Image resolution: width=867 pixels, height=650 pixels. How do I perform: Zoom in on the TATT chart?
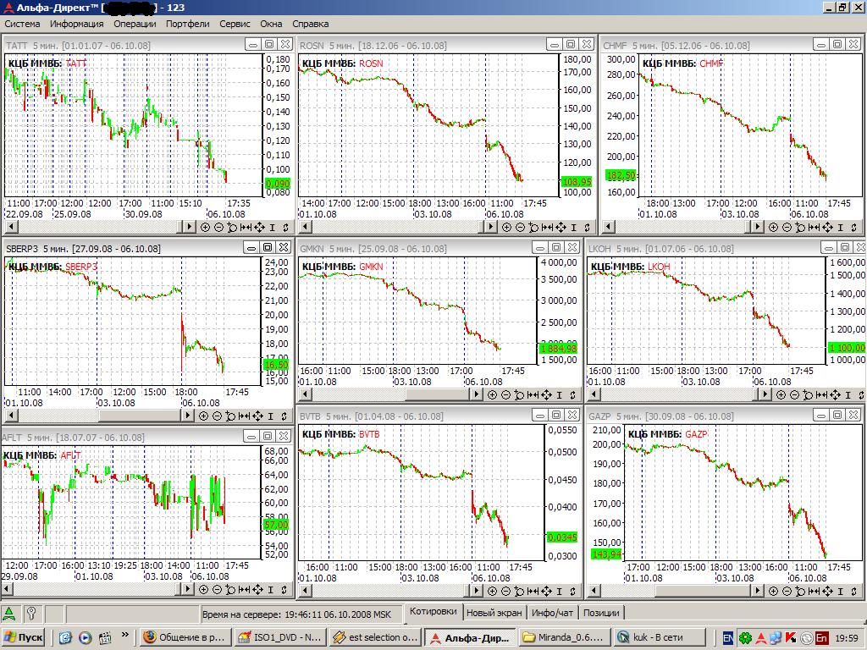coord(205,227)
